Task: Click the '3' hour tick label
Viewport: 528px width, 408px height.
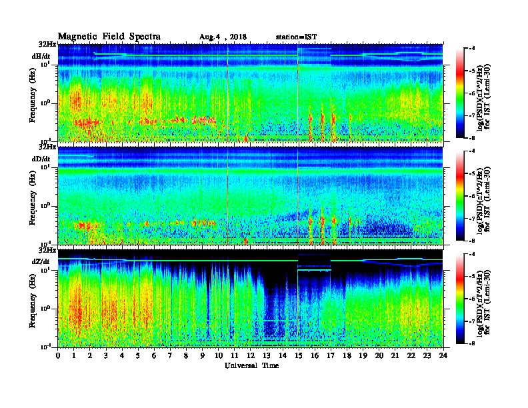Action: pos(106,356)
